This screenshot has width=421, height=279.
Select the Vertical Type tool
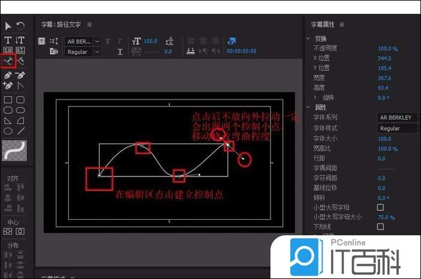(20, 40)
